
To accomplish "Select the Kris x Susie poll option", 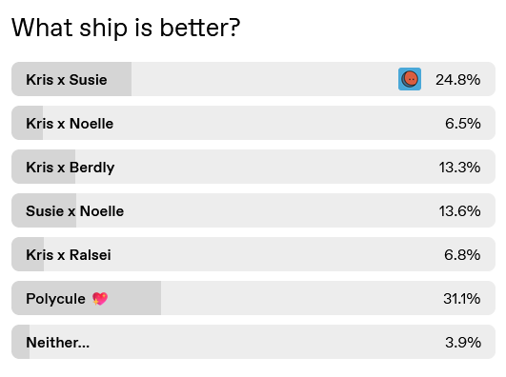I will click(x=253, y=79).
